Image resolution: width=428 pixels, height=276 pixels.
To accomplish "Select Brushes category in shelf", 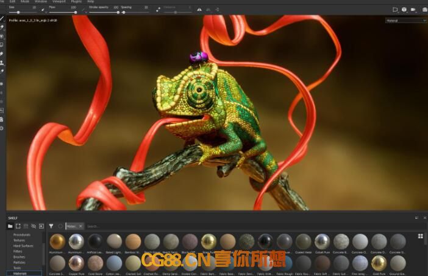I will [19, 257].
